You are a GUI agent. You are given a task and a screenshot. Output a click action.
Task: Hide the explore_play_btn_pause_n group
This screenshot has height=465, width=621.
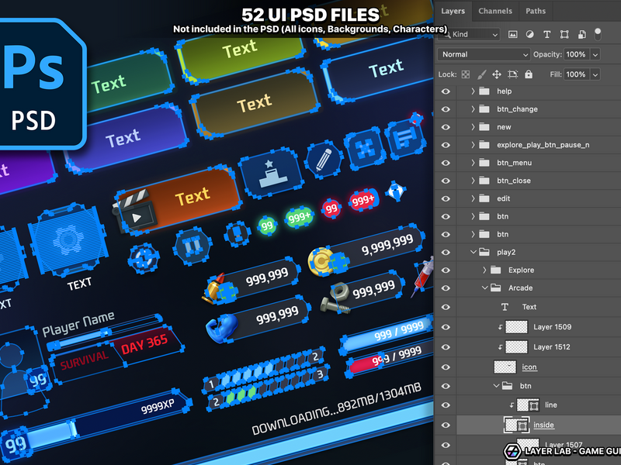(x=446, y=145)
